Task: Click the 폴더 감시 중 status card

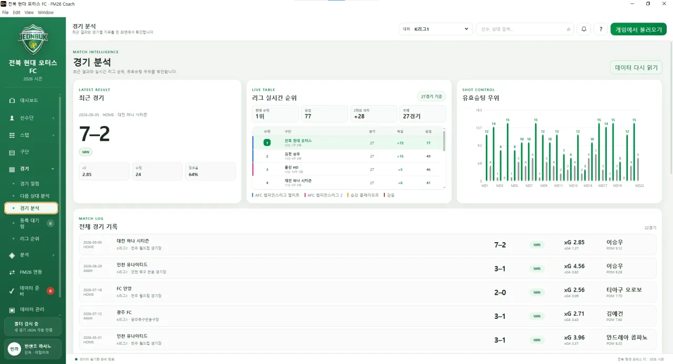Action: [x=33, y=327]
